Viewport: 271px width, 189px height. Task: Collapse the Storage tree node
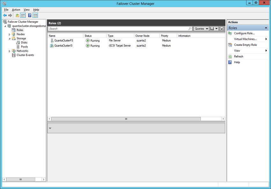click(x=10, y=39)
